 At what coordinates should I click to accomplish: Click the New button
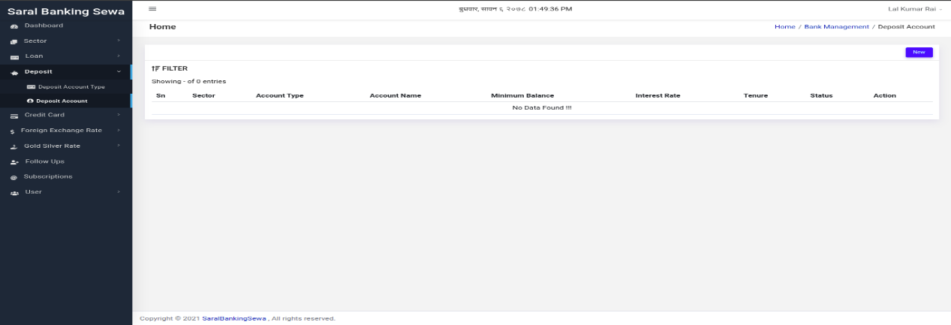coord(919,52)
